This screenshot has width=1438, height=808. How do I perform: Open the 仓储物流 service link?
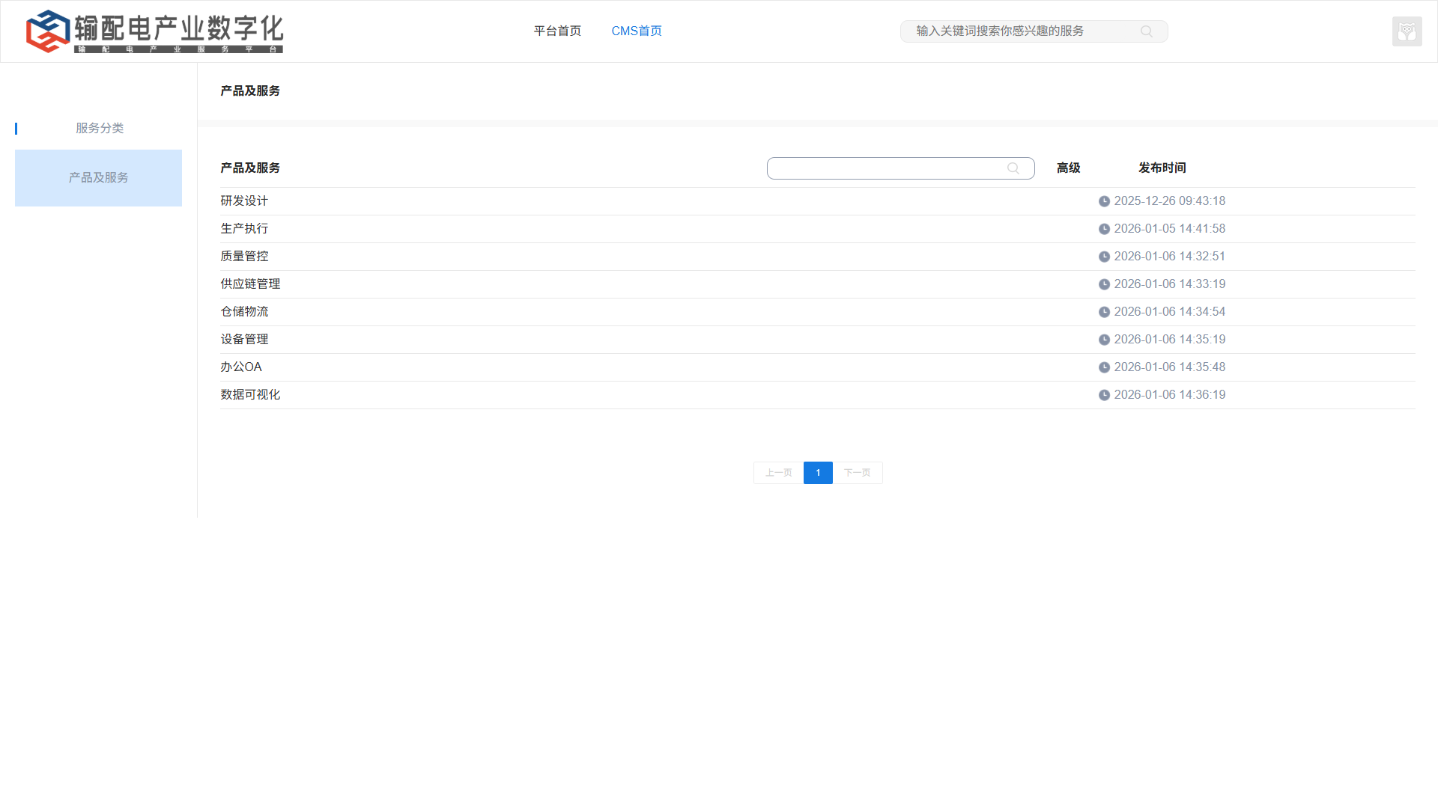pos(244,311)
